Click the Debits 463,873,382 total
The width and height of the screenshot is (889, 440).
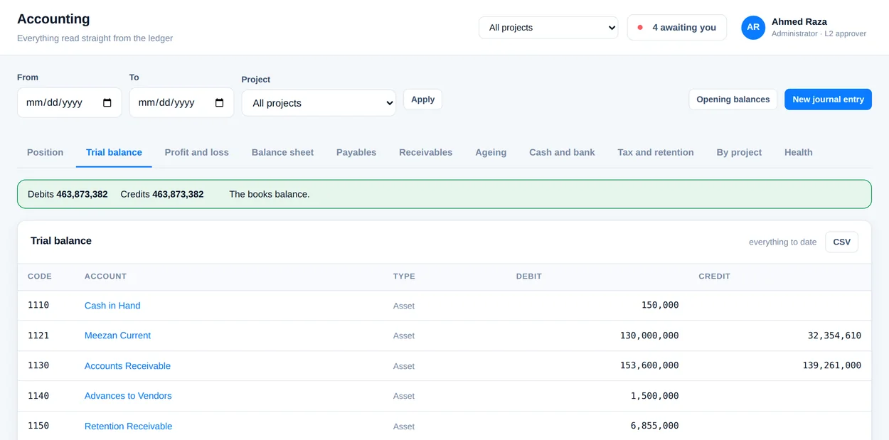[x=68, y=194]
